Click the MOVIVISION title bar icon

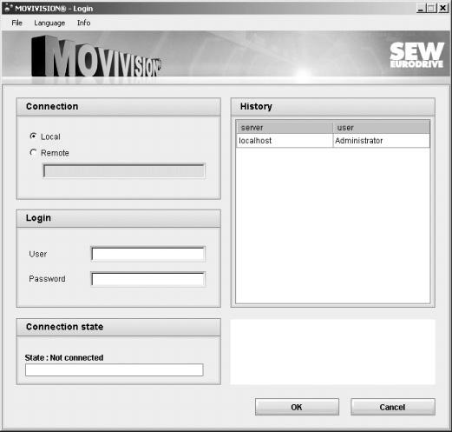(x=9, y=8)
